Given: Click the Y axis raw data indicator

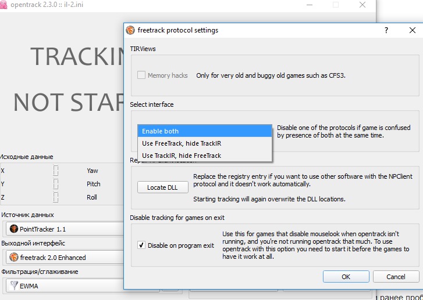Looking at the screenshot, I should tap(56, 184).
